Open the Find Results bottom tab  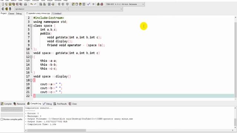pyautogui.click(x=60, y=104)
